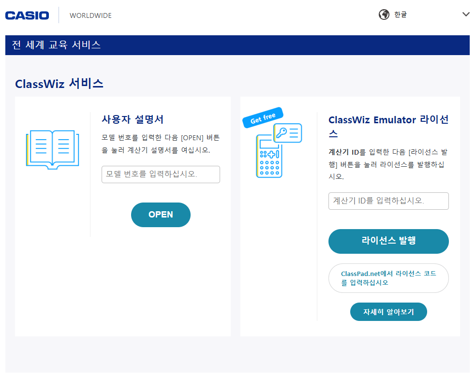Screen dimensions: 476x377
Task: Click the license key card icon
Action: click(288, 133)
